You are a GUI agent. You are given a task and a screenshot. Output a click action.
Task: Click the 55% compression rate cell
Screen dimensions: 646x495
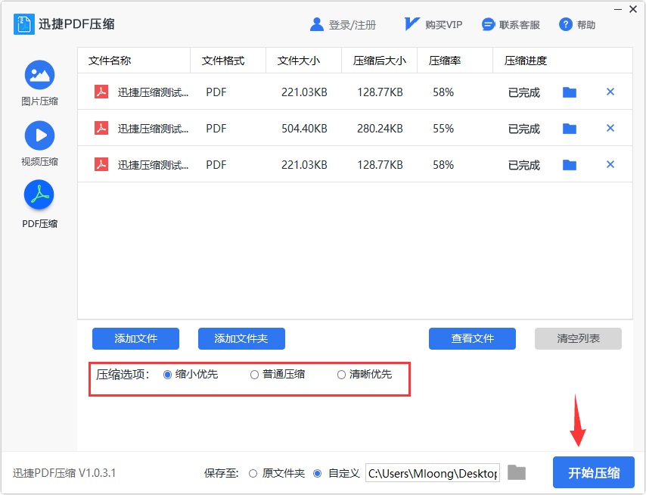tap(443, 129)
